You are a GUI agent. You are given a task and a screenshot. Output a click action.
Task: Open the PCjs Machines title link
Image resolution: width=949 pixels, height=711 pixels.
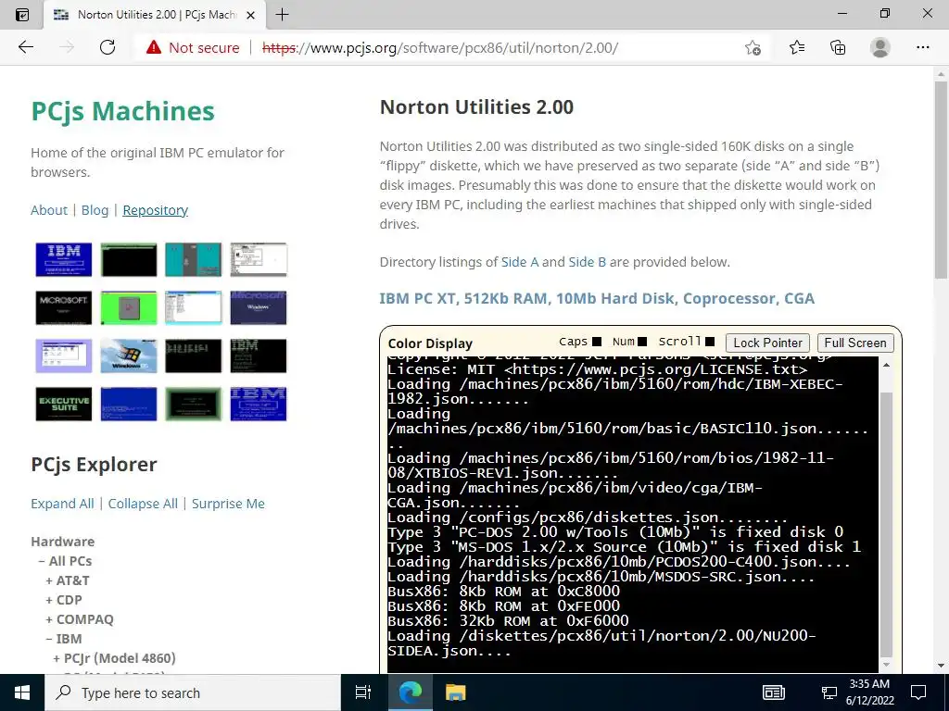(123, 111)
